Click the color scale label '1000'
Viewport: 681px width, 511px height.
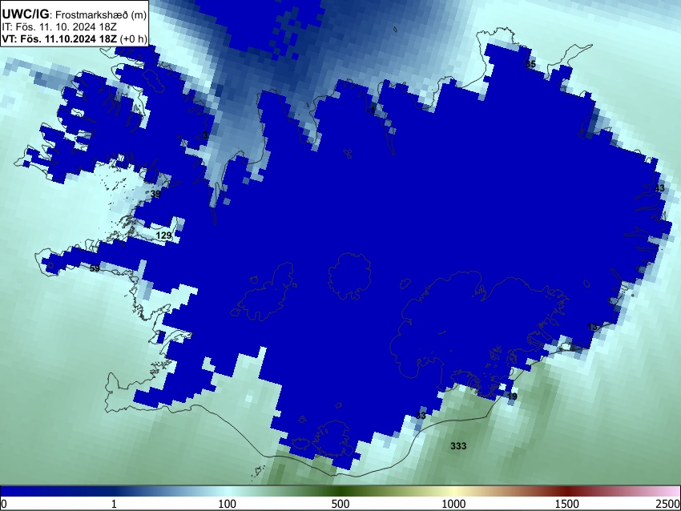[x=453, y=504]
